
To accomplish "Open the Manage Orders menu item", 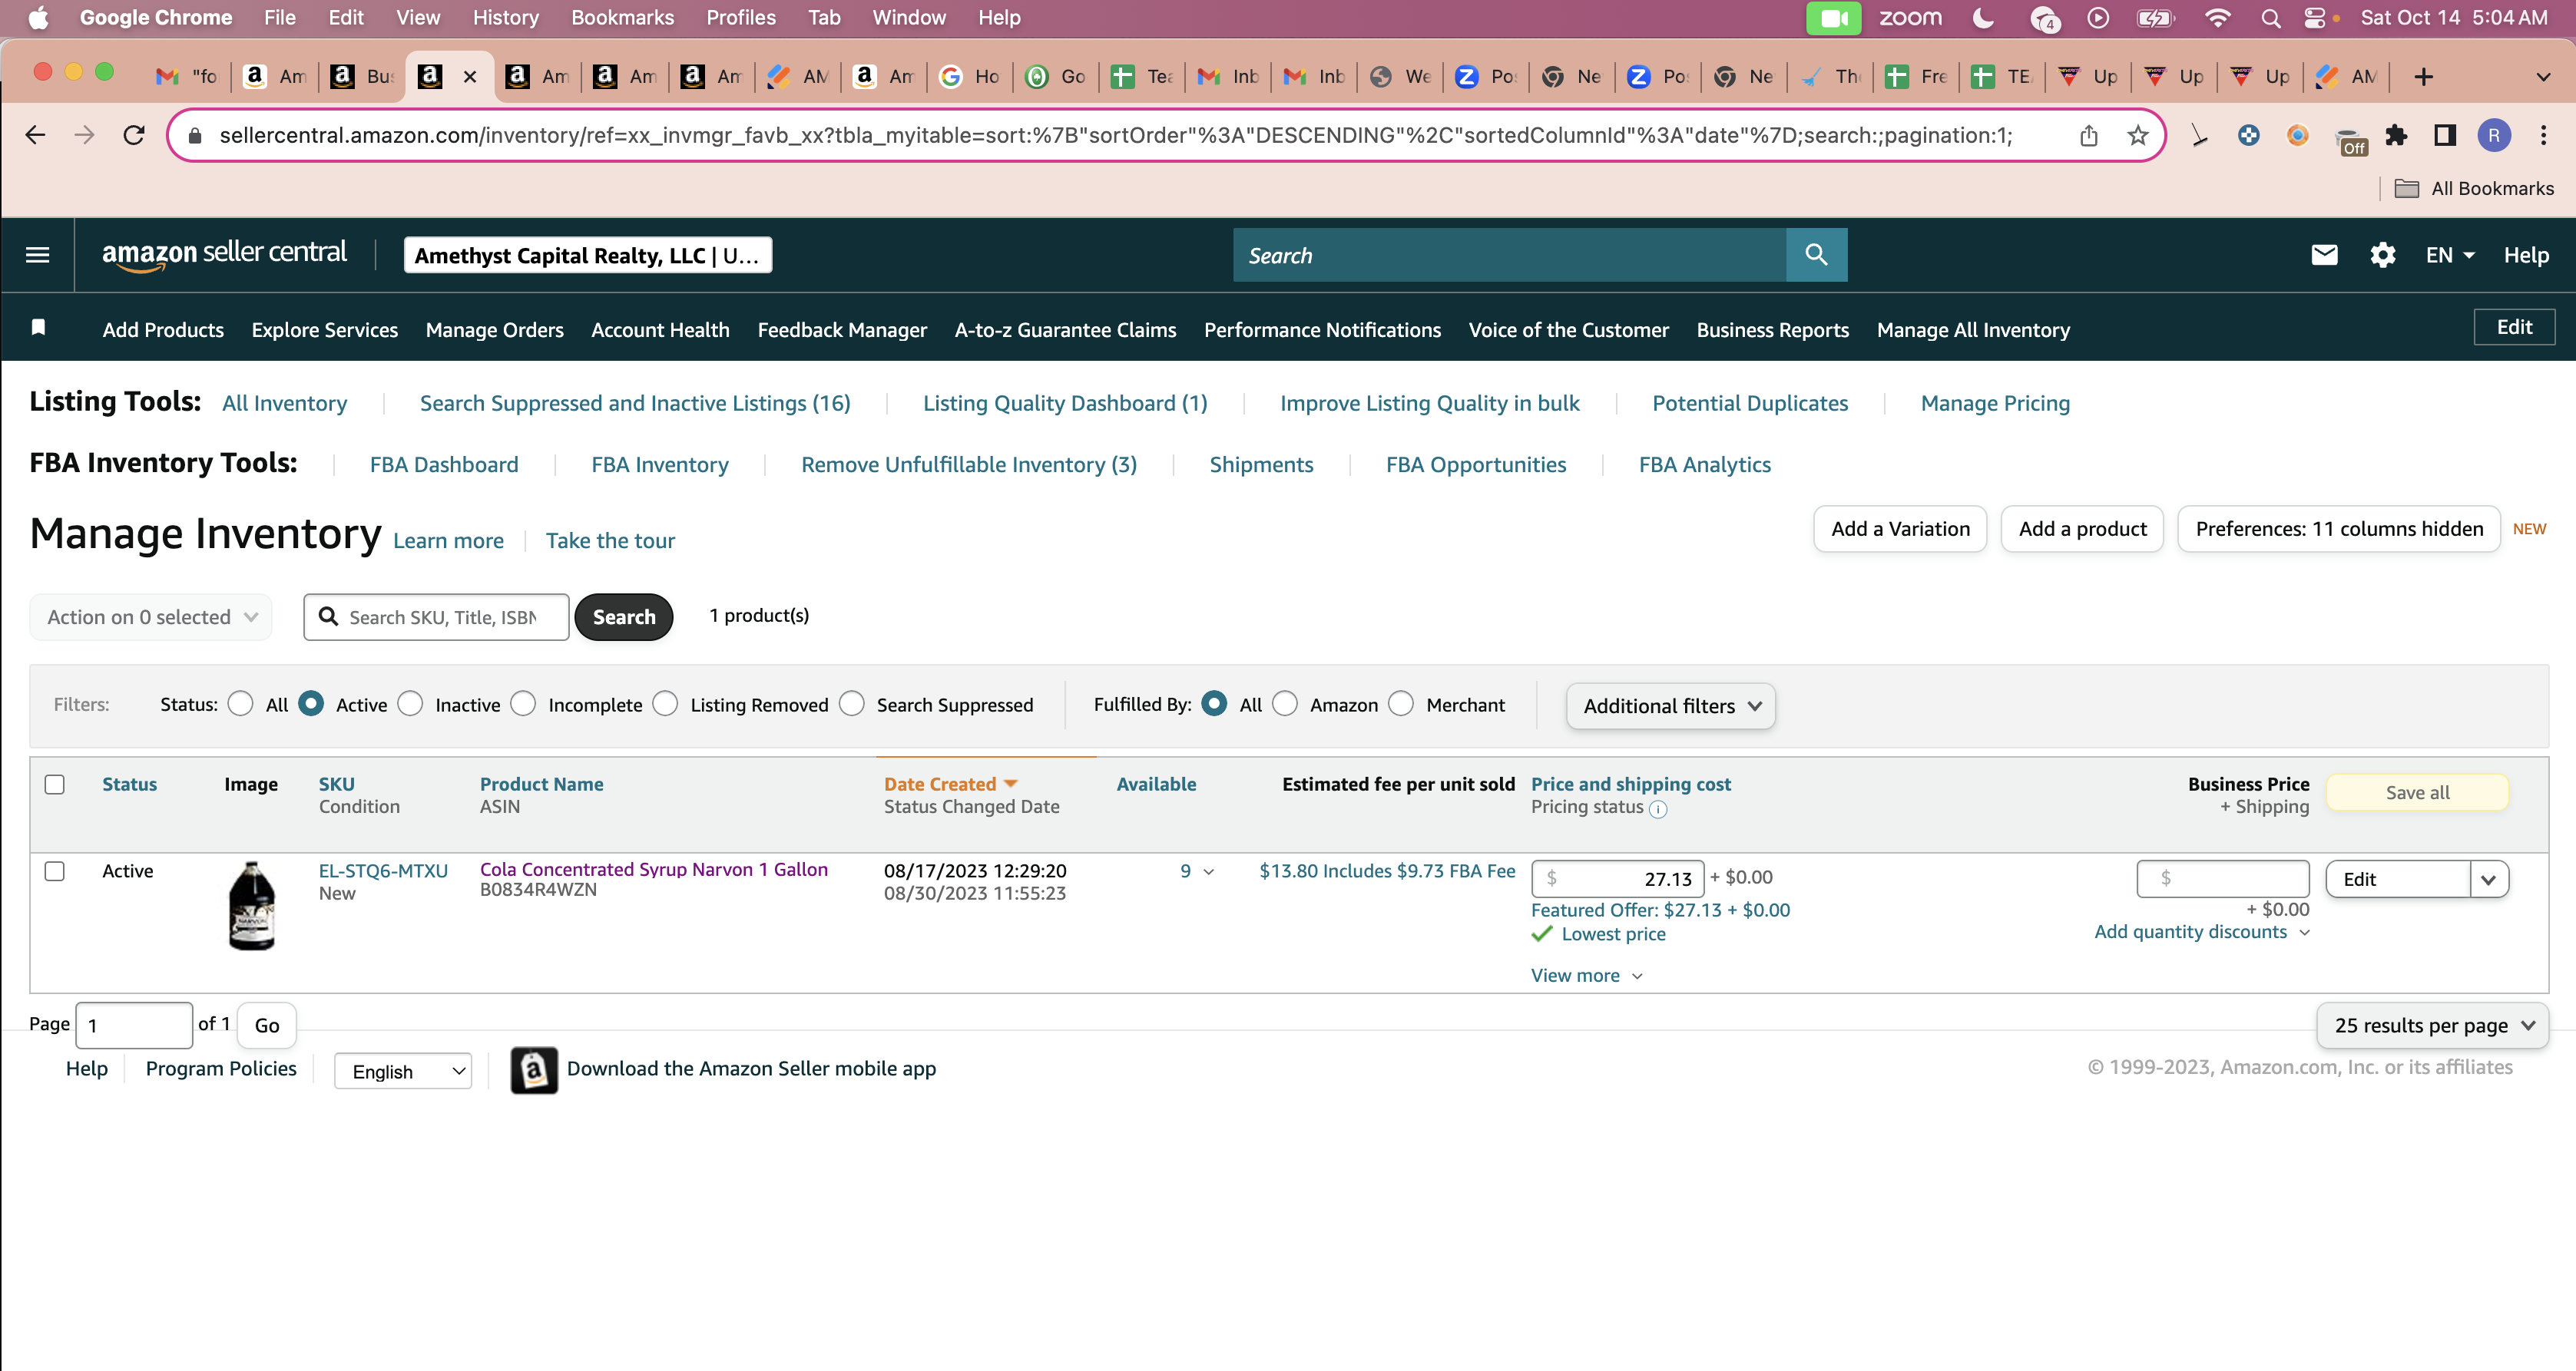I will coord(494,330).
